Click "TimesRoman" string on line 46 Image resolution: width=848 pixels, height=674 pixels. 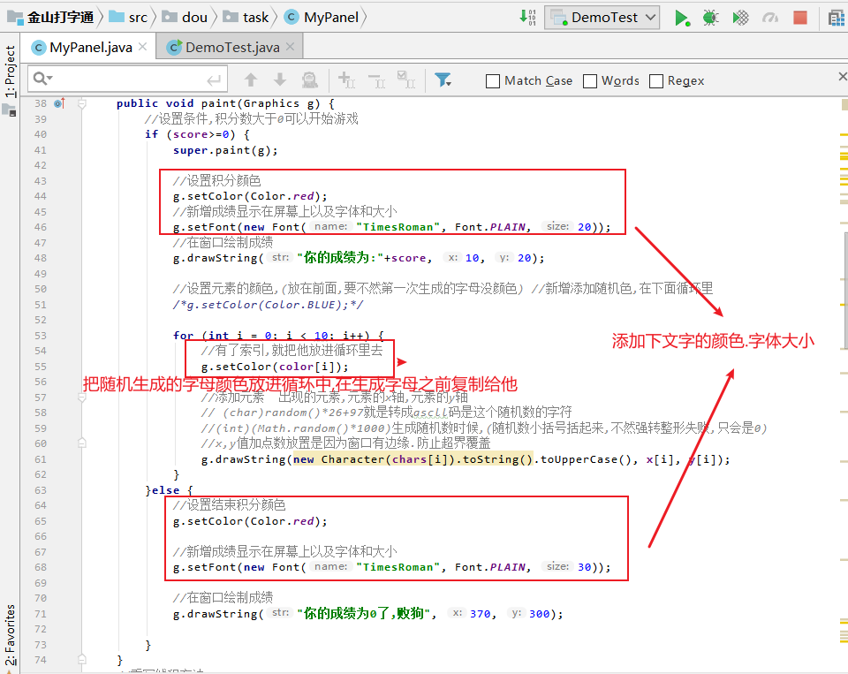397,227
